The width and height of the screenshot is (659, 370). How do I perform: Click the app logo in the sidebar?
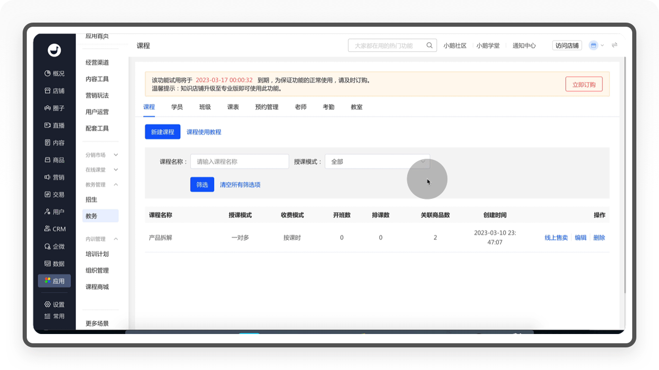(54, 50)
